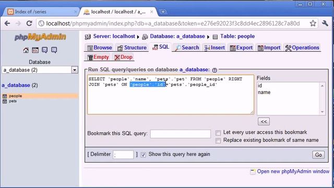Close the Index of /series tab
Viewport: 334px width, 188px height.
coord(75,12)
